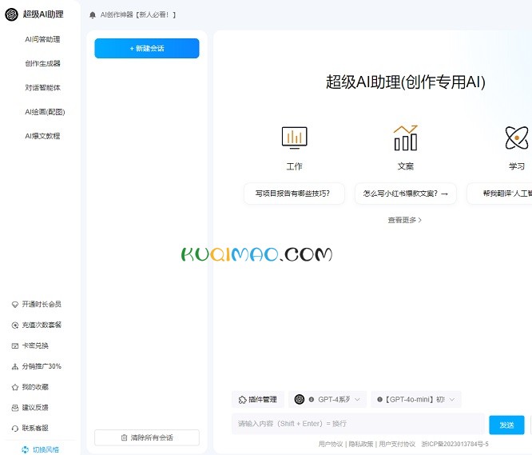Open the AI创作神器 announcement link
The width and height of the screenshot is (532, 455).
pos(138,15)
